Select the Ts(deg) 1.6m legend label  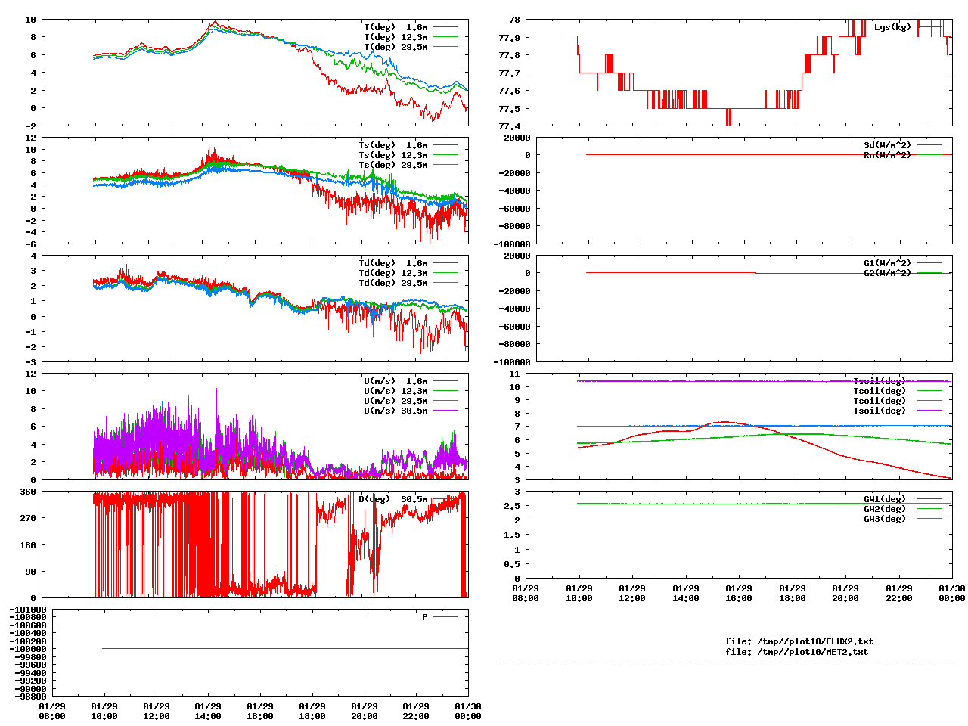click(x=393, y=145)
